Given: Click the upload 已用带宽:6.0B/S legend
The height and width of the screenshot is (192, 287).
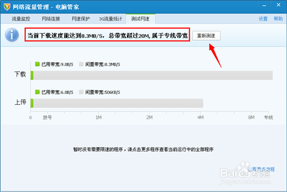Looking at the screenshot, I should (x=54, y=92).
